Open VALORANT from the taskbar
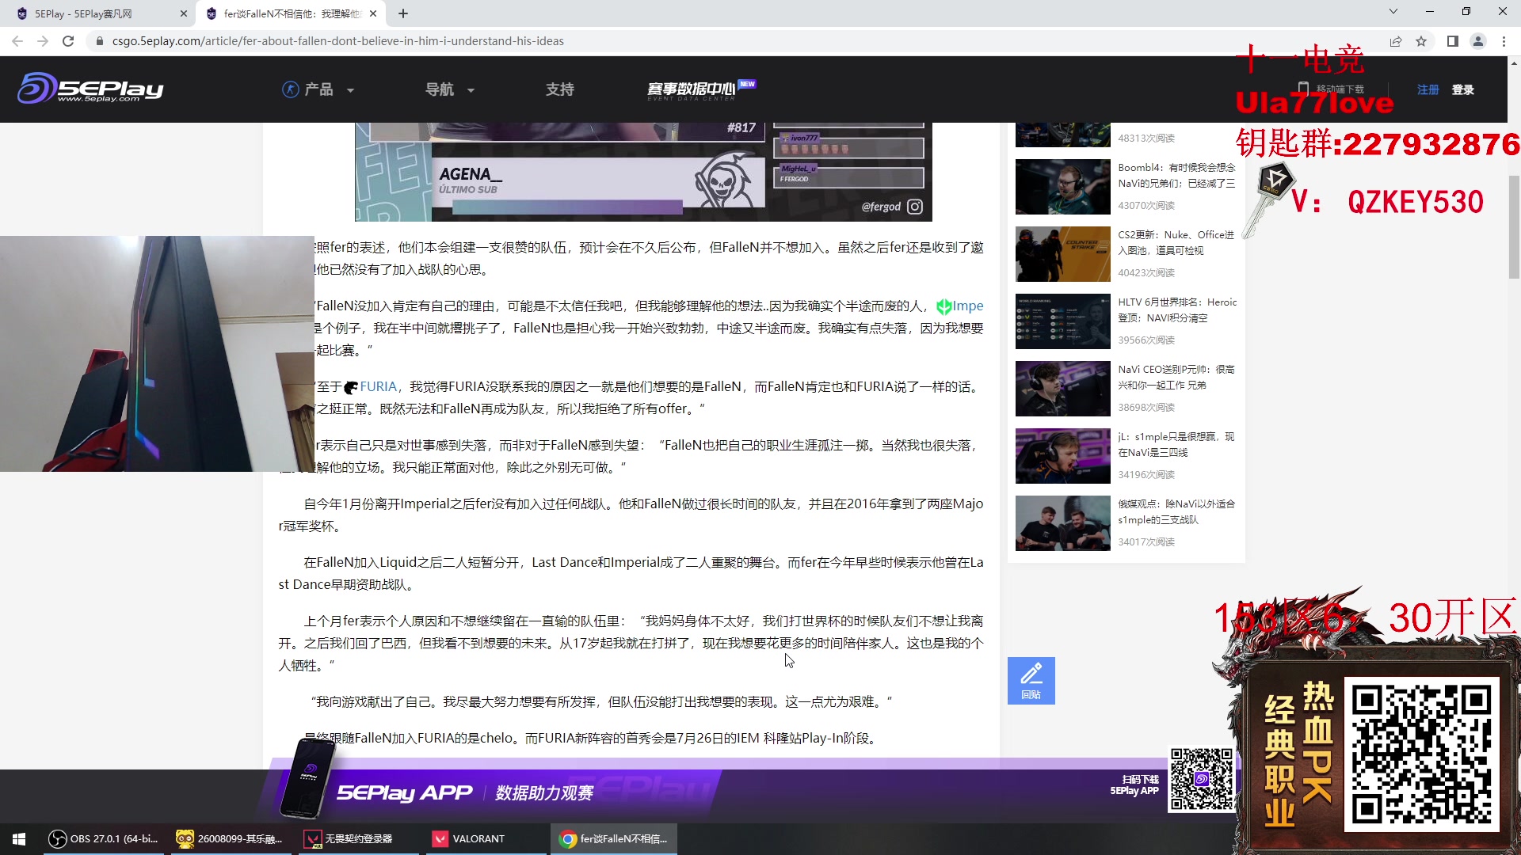1521x855 pixels. (485, 838)
